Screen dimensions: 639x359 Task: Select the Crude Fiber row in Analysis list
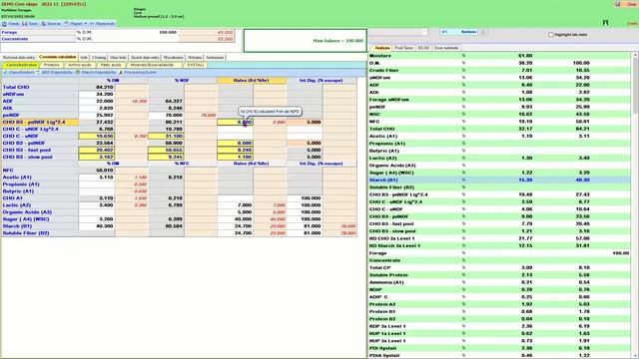[x=499, y=71]
